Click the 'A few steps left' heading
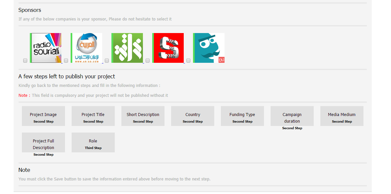The image size is (391, 194). (67, 76)
